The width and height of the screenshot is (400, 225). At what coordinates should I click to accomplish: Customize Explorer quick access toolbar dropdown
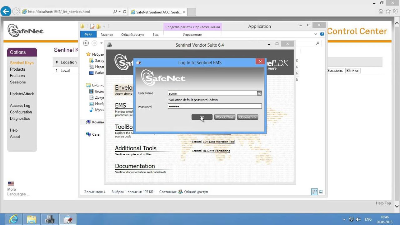(x=104, y=26)
